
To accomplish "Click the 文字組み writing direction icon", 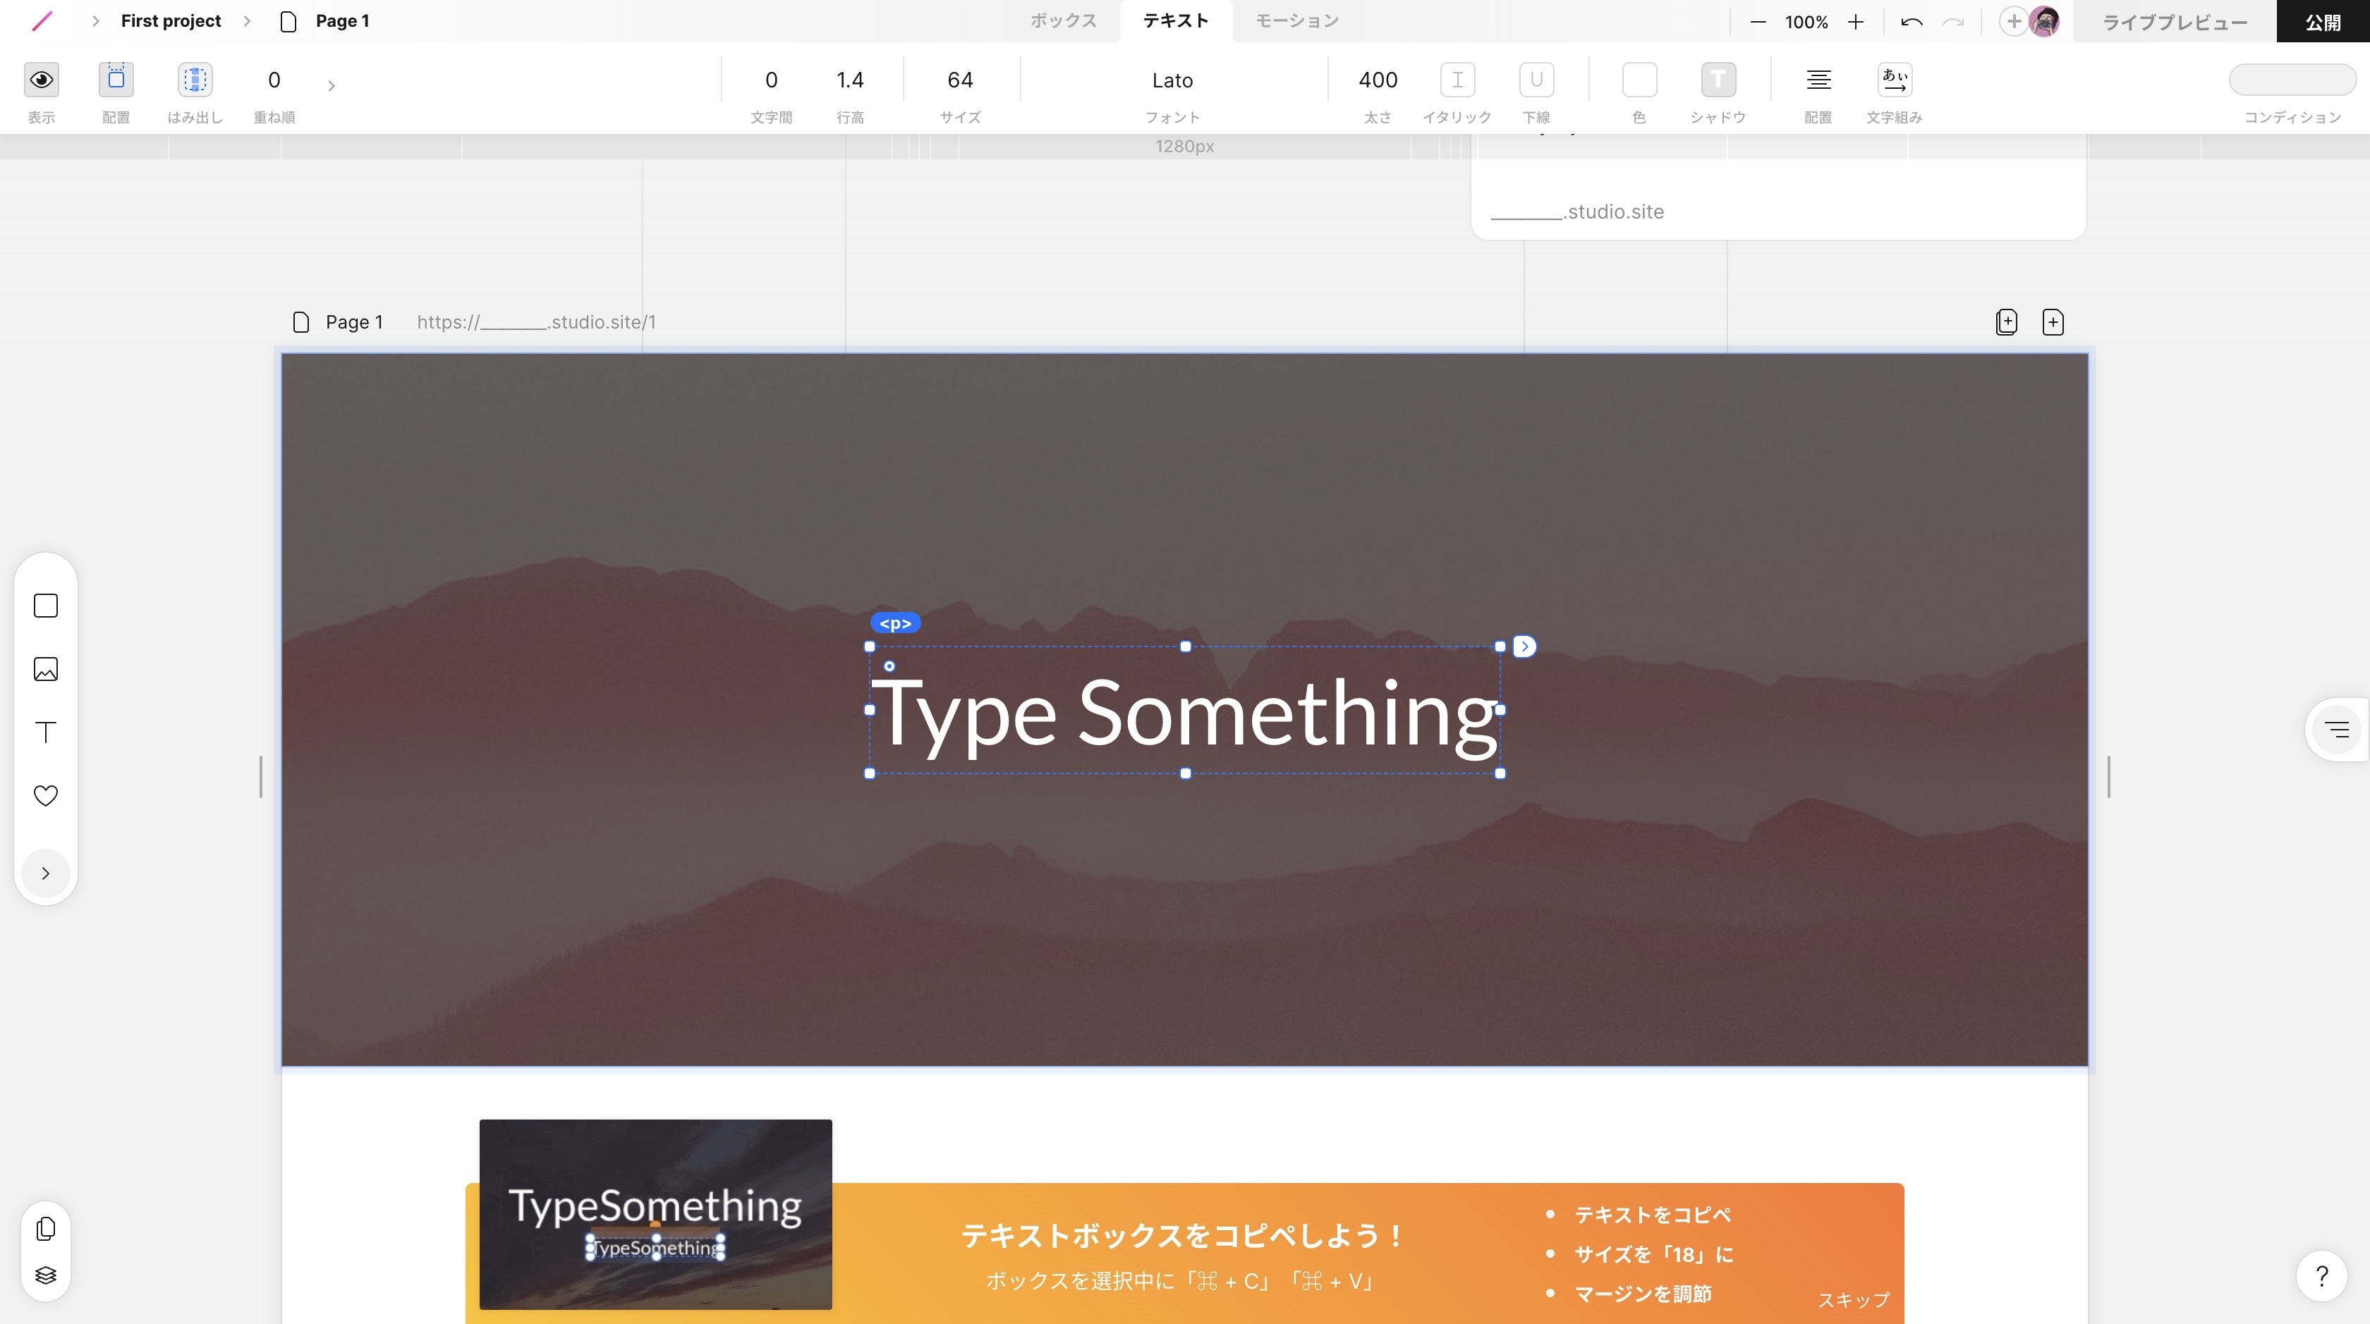I will click(1893, 80).
